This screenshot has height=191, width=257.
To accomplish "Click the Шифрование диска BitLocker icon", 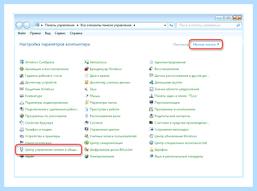I will coord(86,150).
